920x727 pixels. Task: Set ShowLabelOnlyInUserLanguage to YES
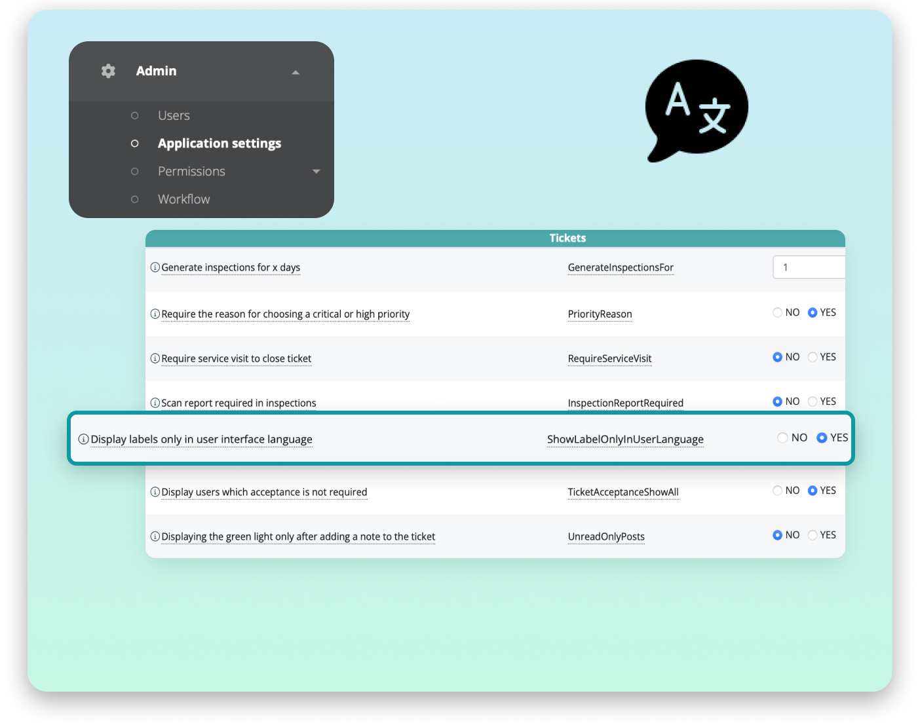click(x=822, y=438)
